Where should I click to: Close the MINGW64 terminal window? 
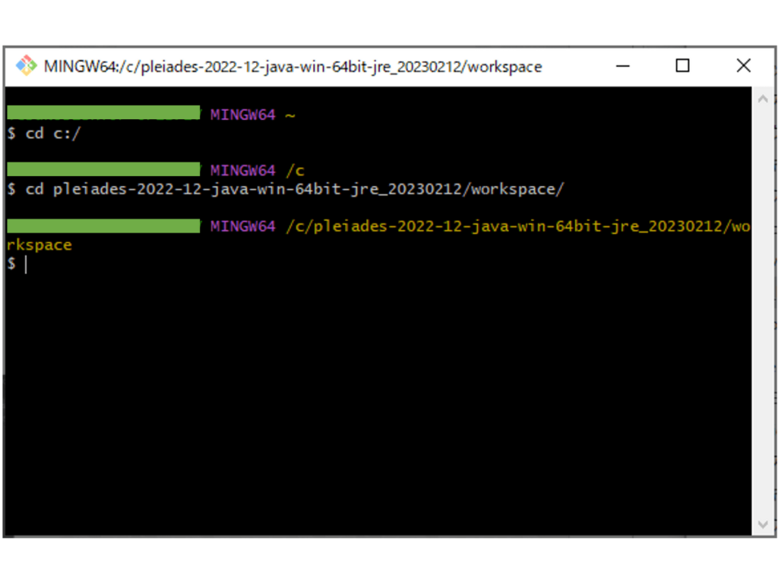(743, 65)
